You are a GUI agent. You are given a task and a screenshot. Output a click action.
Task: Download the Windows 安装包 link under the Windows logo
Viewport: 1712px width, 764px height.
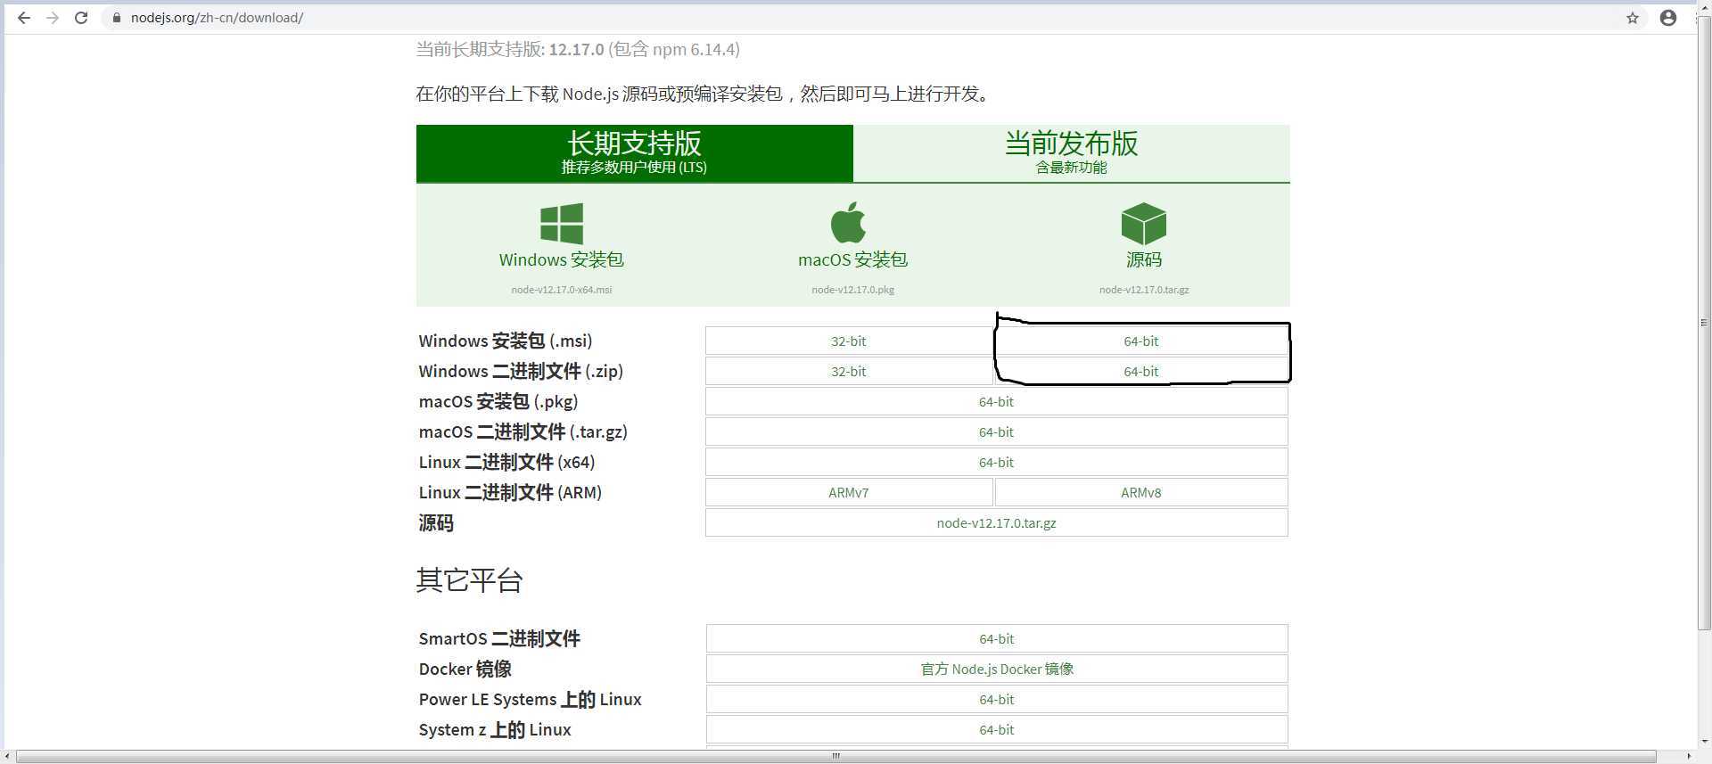pyautogui.click(x=562, y=259)
